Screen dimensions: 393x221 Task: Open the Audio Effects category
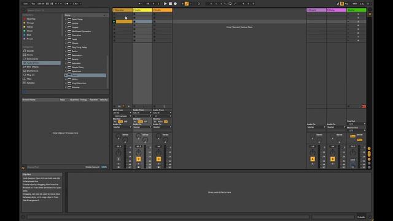click(41, 63)
